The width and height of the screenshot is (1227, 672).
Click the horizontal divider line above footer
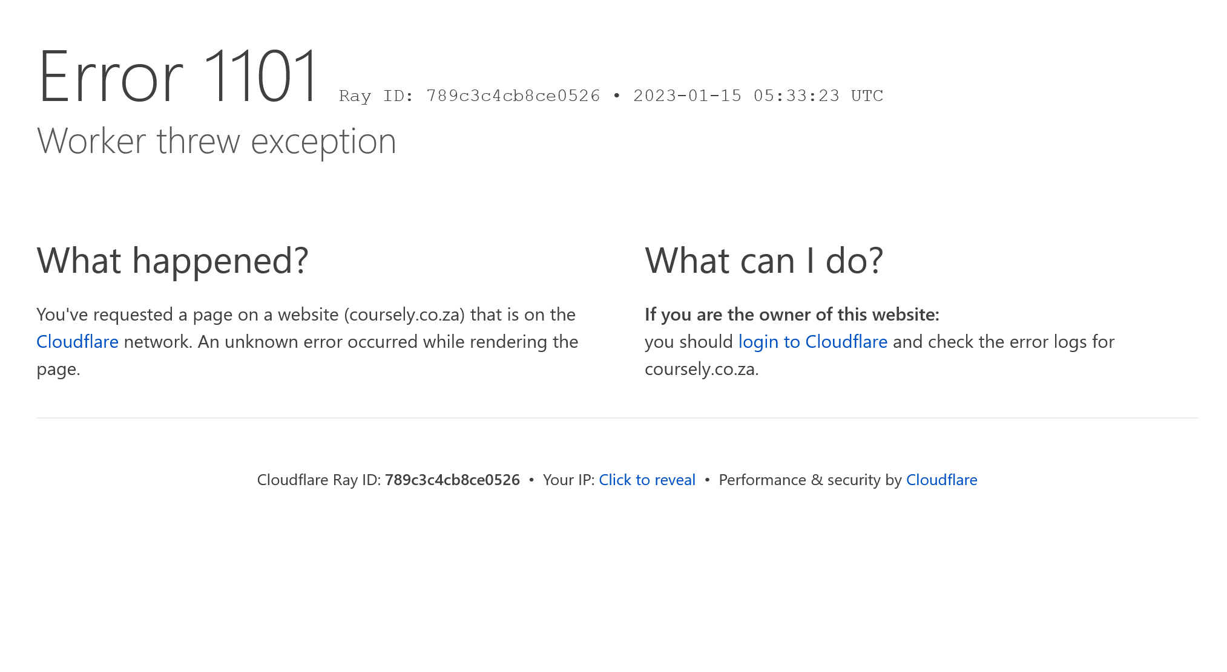(617, 418)
